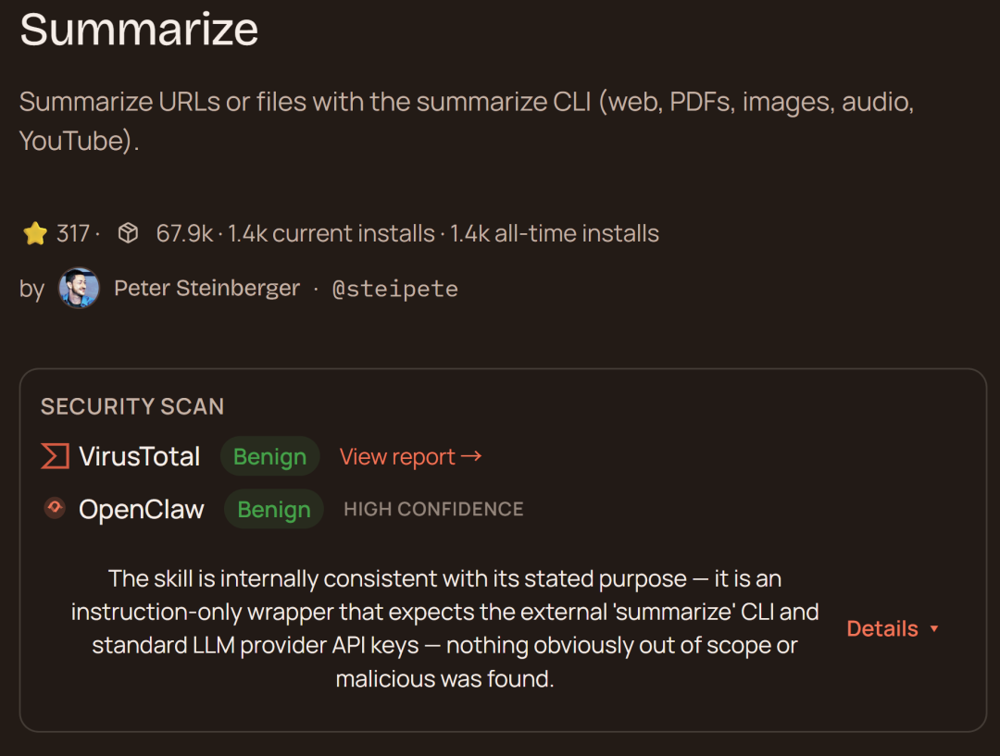Click the yellow star icon
Image resolution: width=1000 pixels, height=756 pixels.
(x=35, y=234)
